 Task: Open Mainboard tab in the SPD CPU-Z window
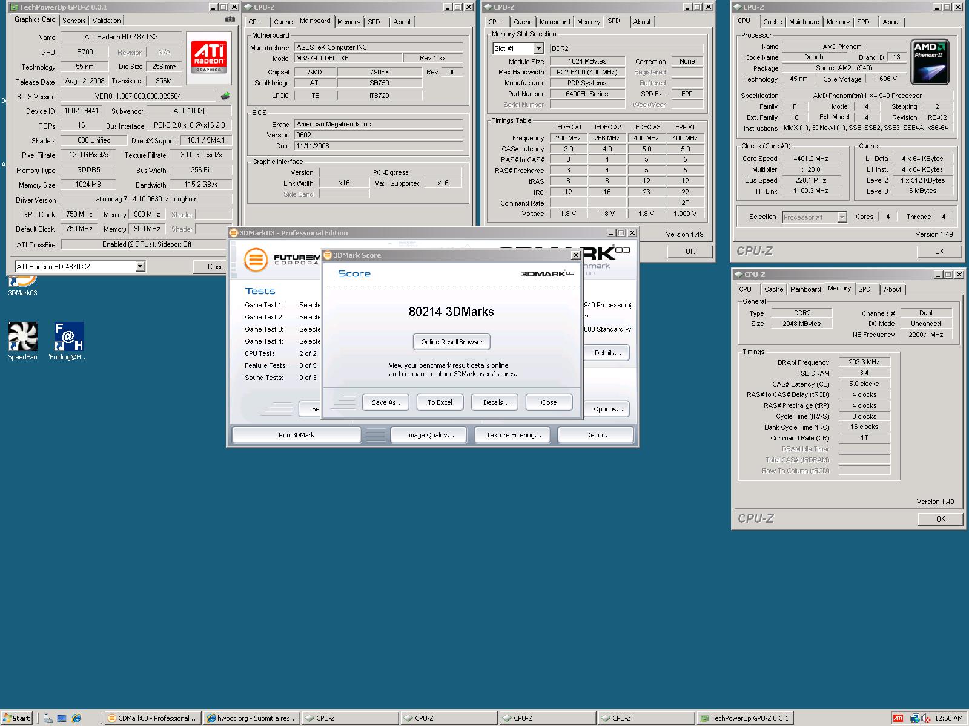click(555, 22)
